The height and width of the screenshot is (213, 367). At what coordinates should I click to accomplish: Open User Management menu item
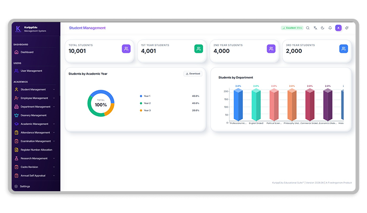click(35, 70)
